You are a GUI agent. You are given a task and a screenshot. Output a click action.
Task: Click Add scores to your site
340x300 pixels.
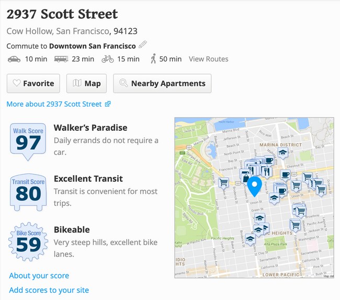[49, 290]
